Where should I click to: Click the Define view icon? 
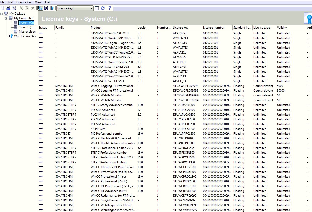pyautogui.click(x=97, y=8)
